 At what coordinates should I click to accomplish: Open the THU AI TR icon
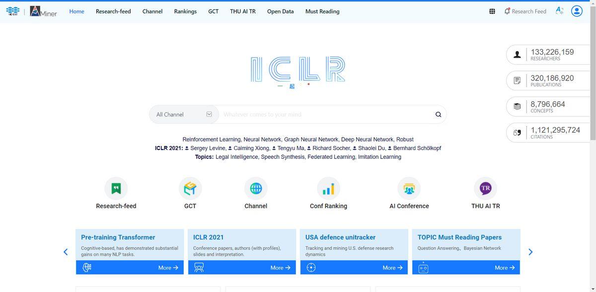tap(486, 188)
